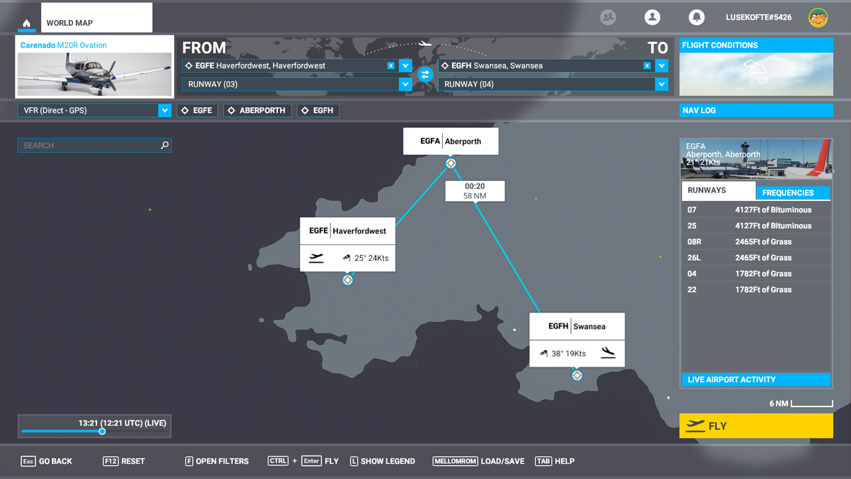
Task: Open the multiplayer group icon
Action: tap(608, 17)
